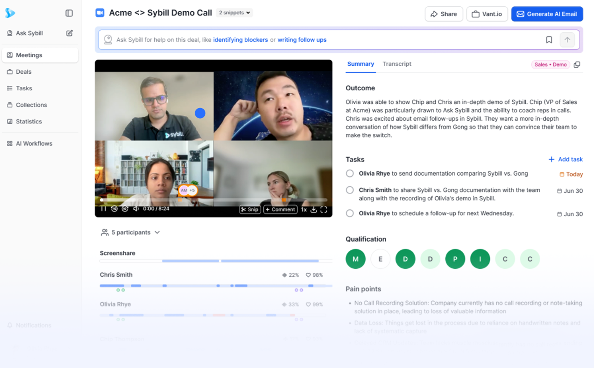This screenshot has height=368, width=594.
Task: Click the Olivia Rhye participant name
Action: [x=115, y=304]
